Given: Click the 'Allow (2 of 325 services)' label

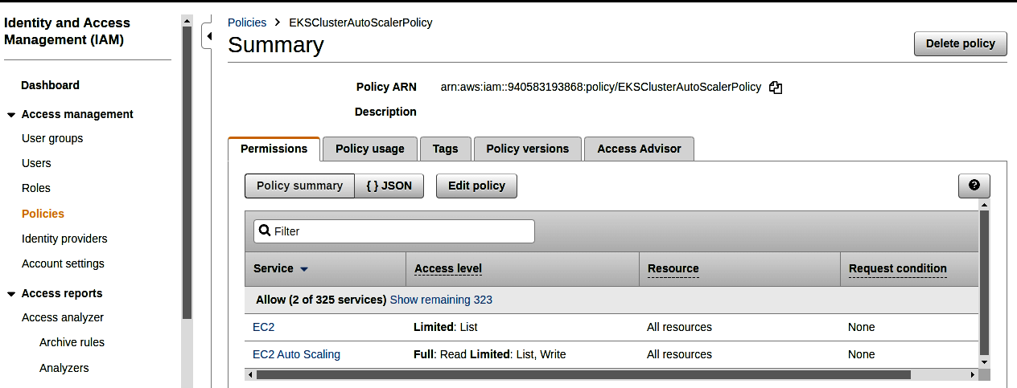Looking at the screenshot, I should coord(321,300).
